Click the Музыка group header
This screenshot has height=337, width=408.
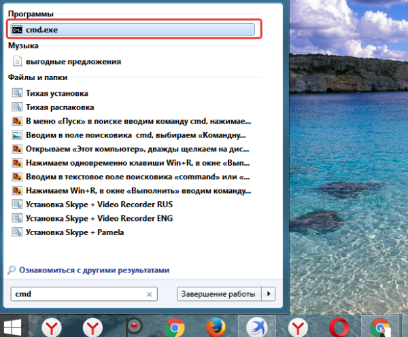point(23,46)
